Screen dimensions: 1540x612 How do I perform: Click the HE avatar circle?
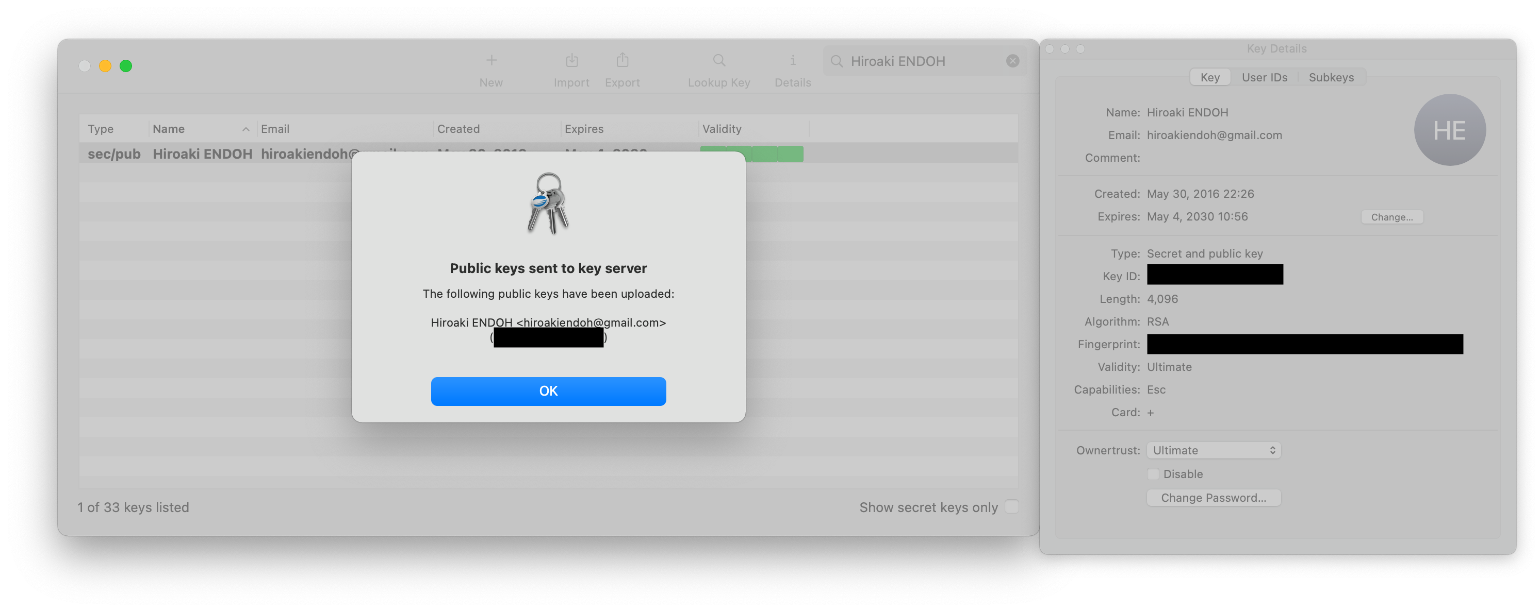[1449, 130]
